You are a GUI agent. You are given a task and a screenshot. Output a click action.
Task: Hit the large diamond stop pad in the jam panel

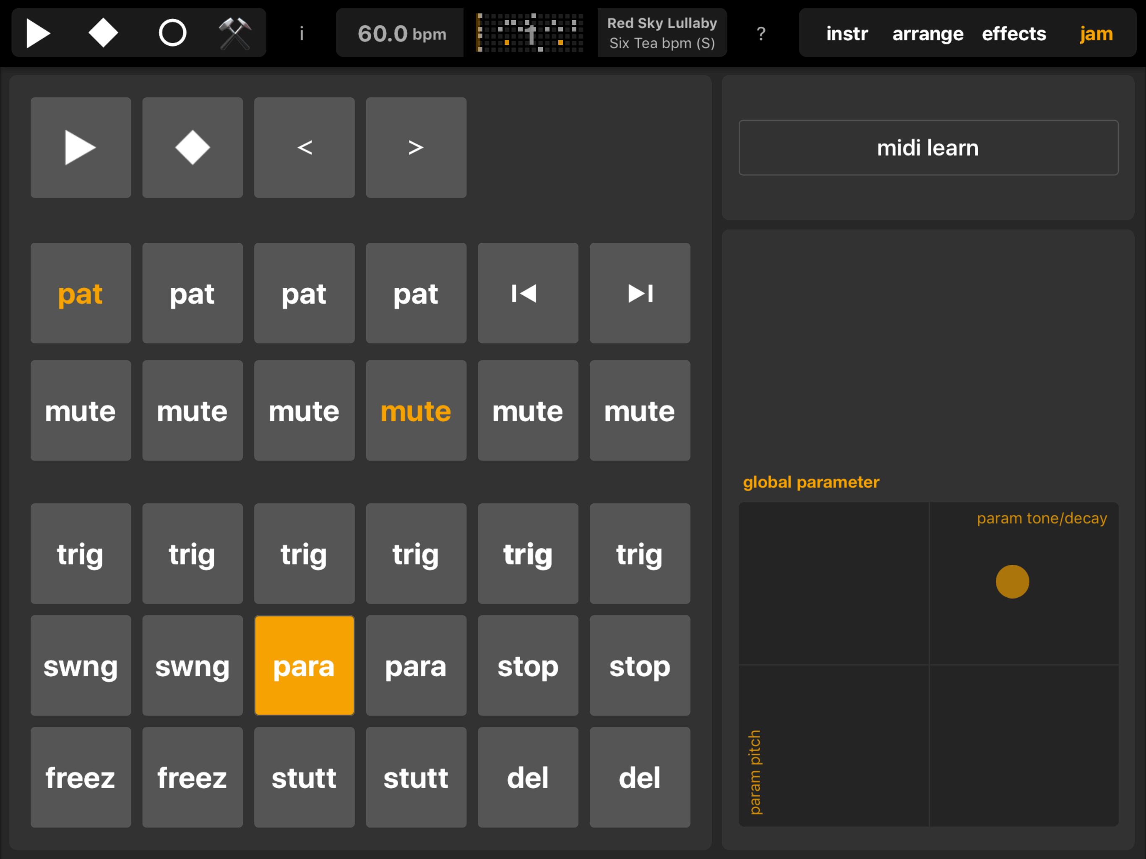(x=193, y=148)
